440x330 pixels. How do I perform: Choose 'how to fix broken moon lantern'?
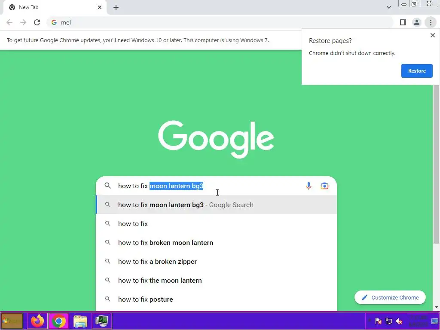[x=217, y=242]
